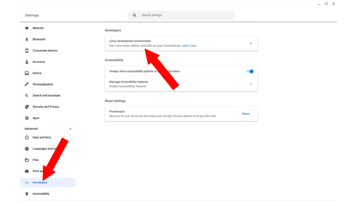This screenshot has height=201, width=357.
Task: Open the Learn more link
Action: 189,45
